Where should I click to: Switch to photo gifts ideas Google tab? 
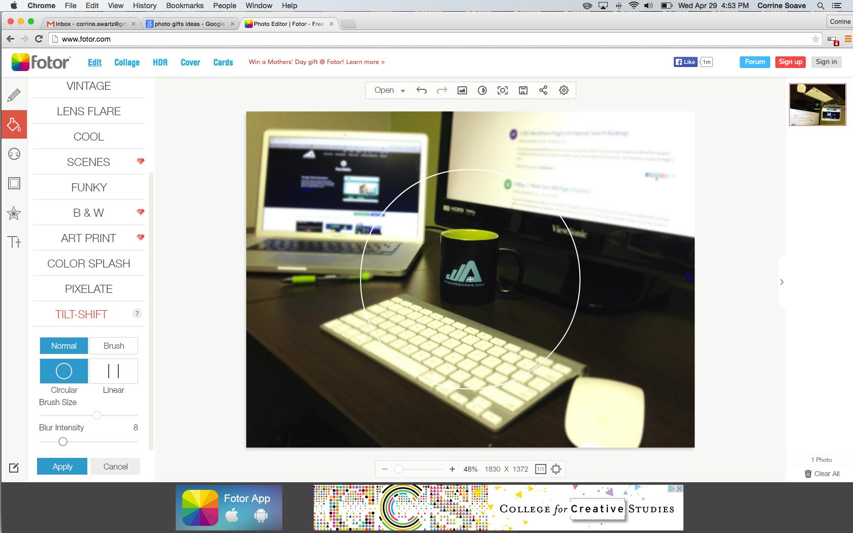click(189, 24)
